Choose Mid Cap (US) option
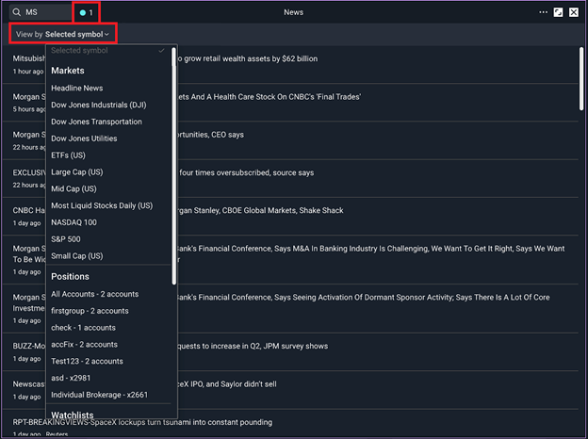Image resolution: width=588 pixels, height=439 pixels. pyautogui.click(x=73, y=189)
